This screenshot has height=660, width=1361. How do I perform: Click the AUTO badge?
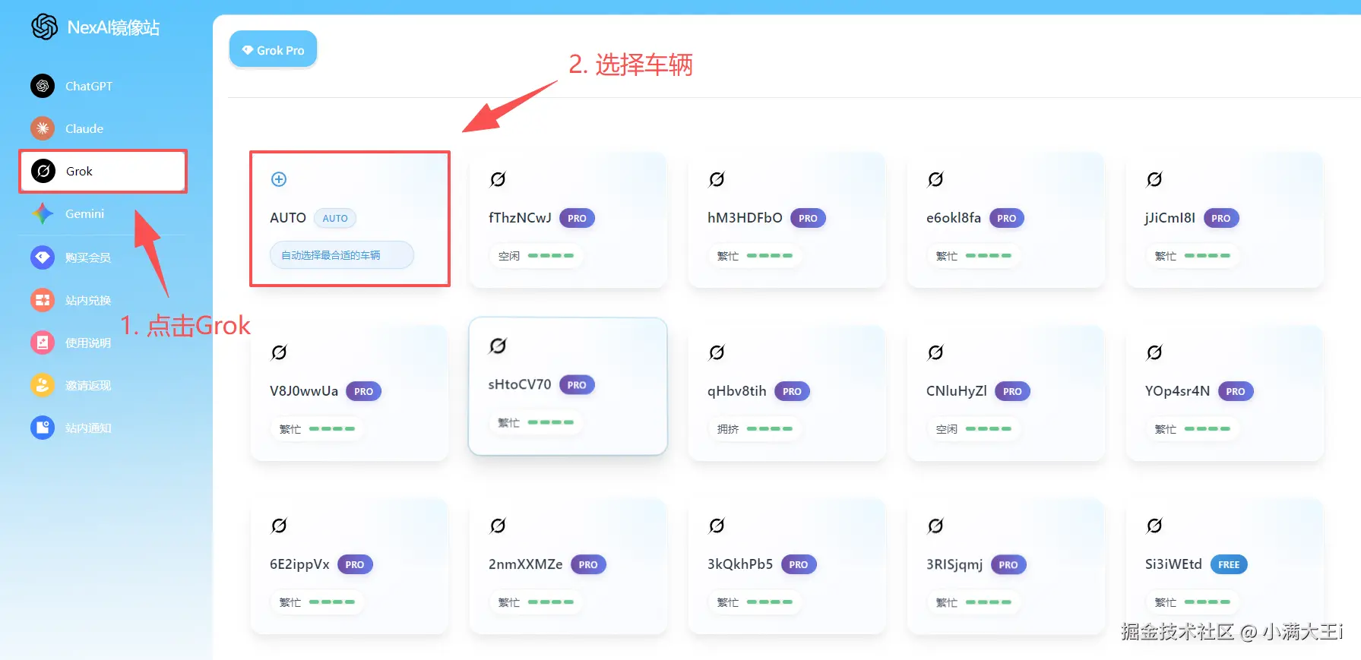334,218
